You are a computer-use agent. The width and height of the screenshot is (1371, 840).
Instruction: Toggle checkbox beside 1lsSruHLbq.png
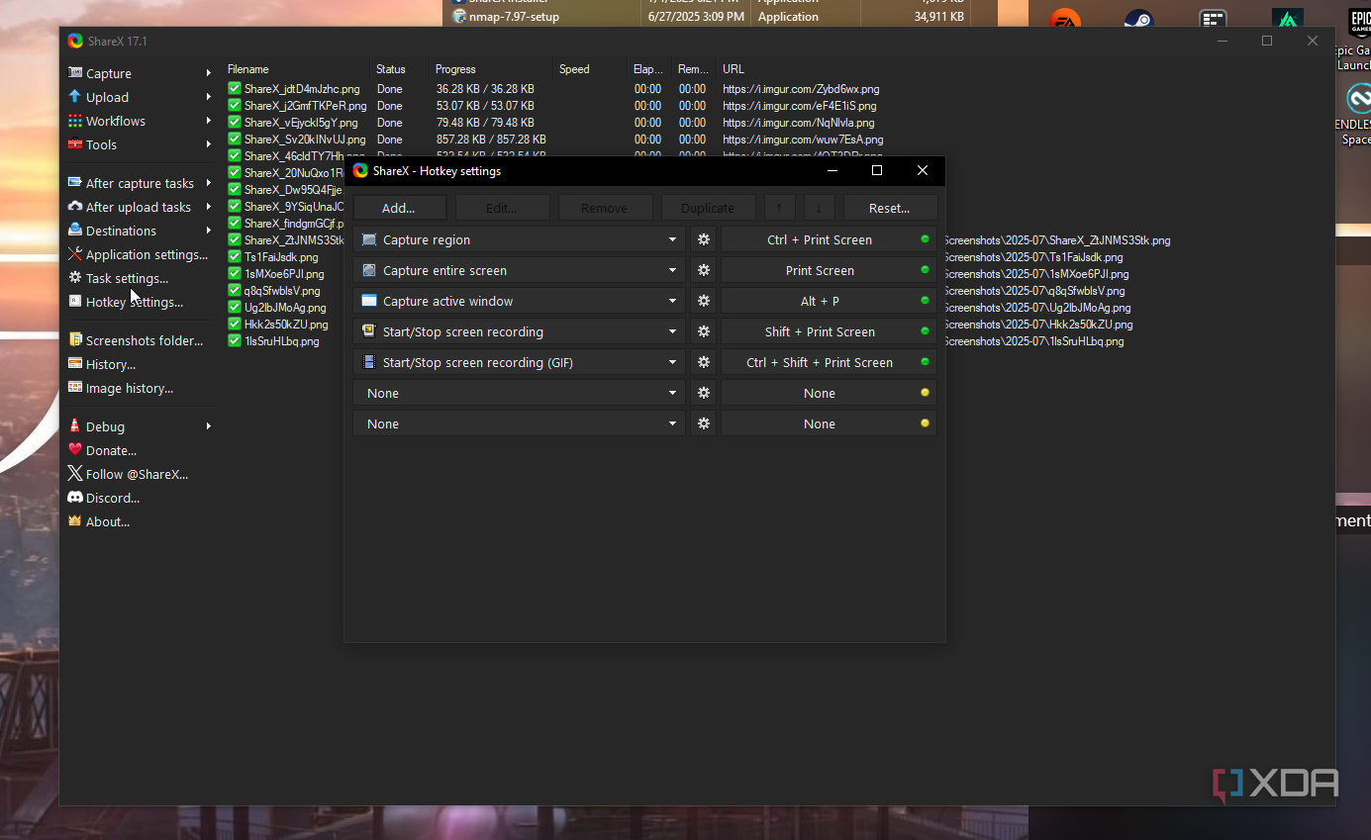[235, 341]
